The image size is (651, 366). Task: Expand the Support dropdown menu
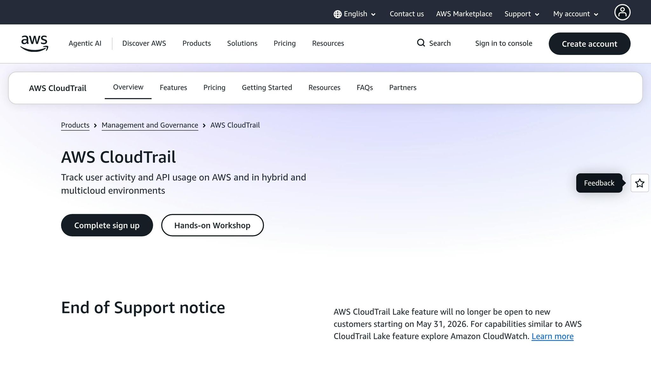click(x=521, y=14)
